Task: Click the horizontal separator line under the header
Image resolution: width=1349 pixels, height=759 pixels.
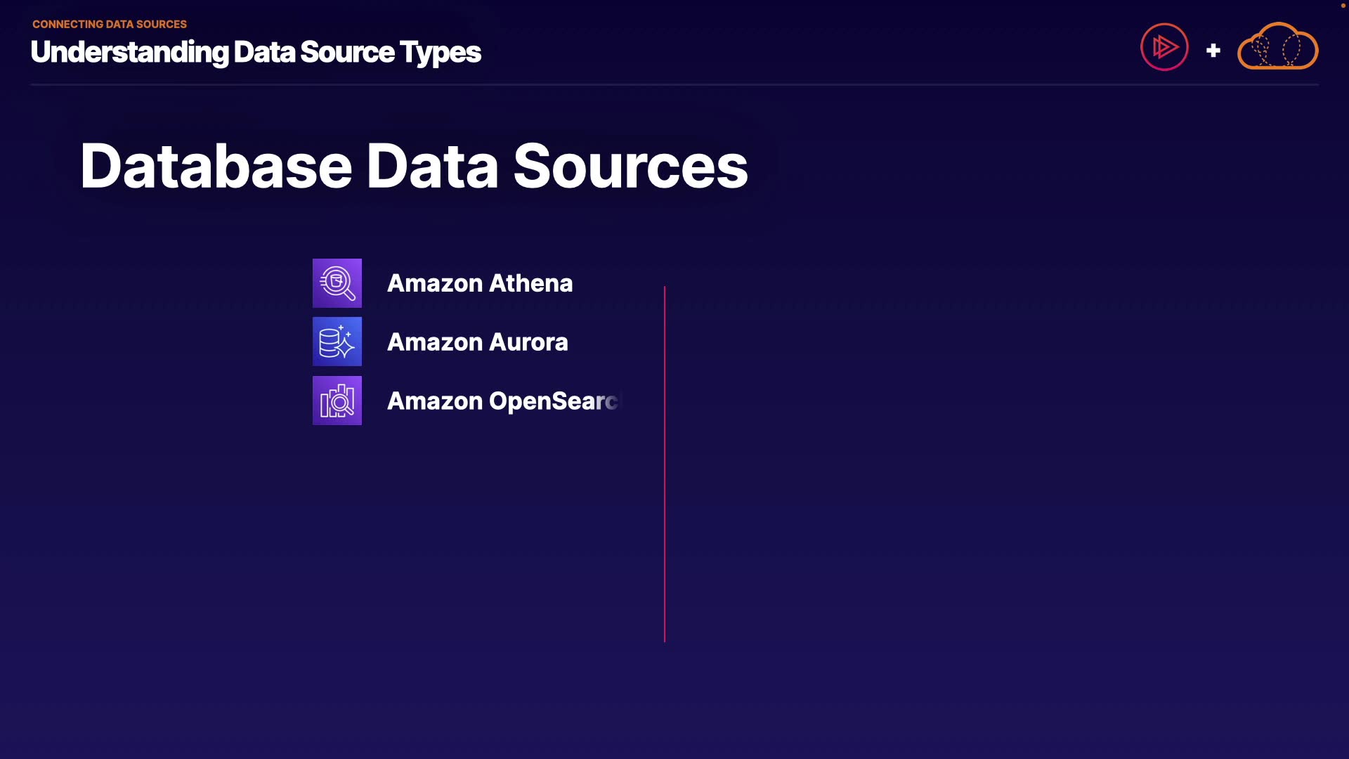Action: (x=674, y=84)
